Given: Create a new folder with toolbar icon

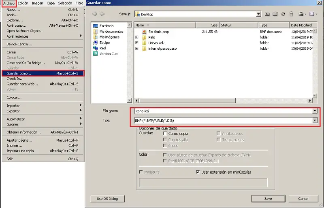Looking at the screenshot, I should click(275, 14).
